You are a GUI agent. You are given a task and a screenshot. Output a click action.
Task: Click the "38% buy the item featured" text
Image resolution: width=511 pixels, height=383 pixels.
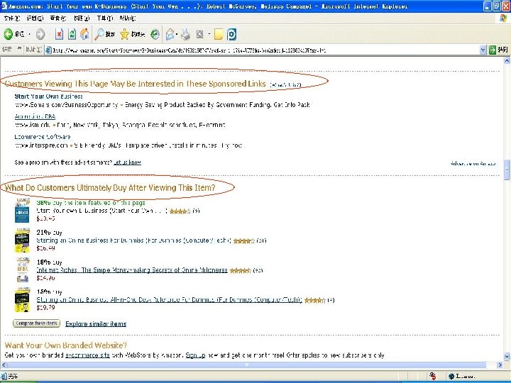point(91,203)
